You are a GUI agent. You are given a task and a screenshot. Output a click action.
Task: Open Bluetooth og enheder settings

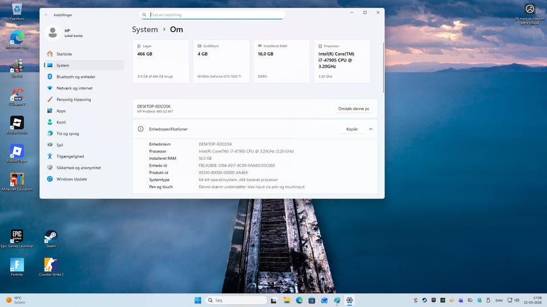pos(76,77)
